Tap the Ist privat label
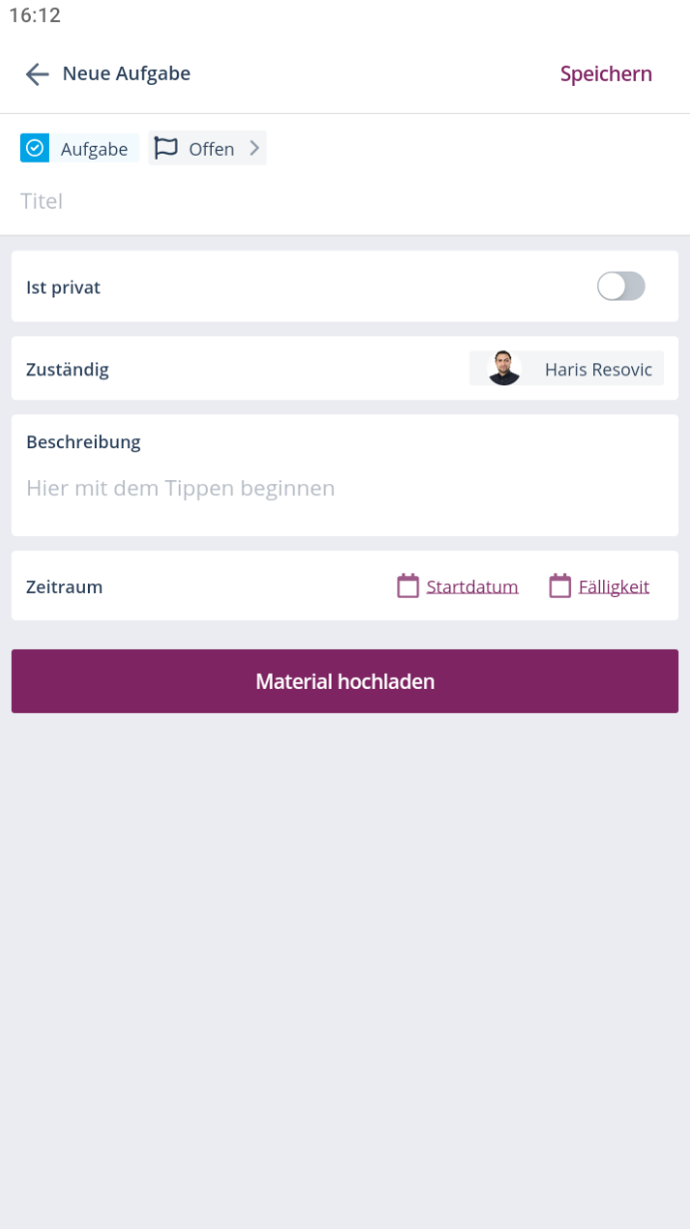Screen dimensions: 690x1229 [64, 288]
